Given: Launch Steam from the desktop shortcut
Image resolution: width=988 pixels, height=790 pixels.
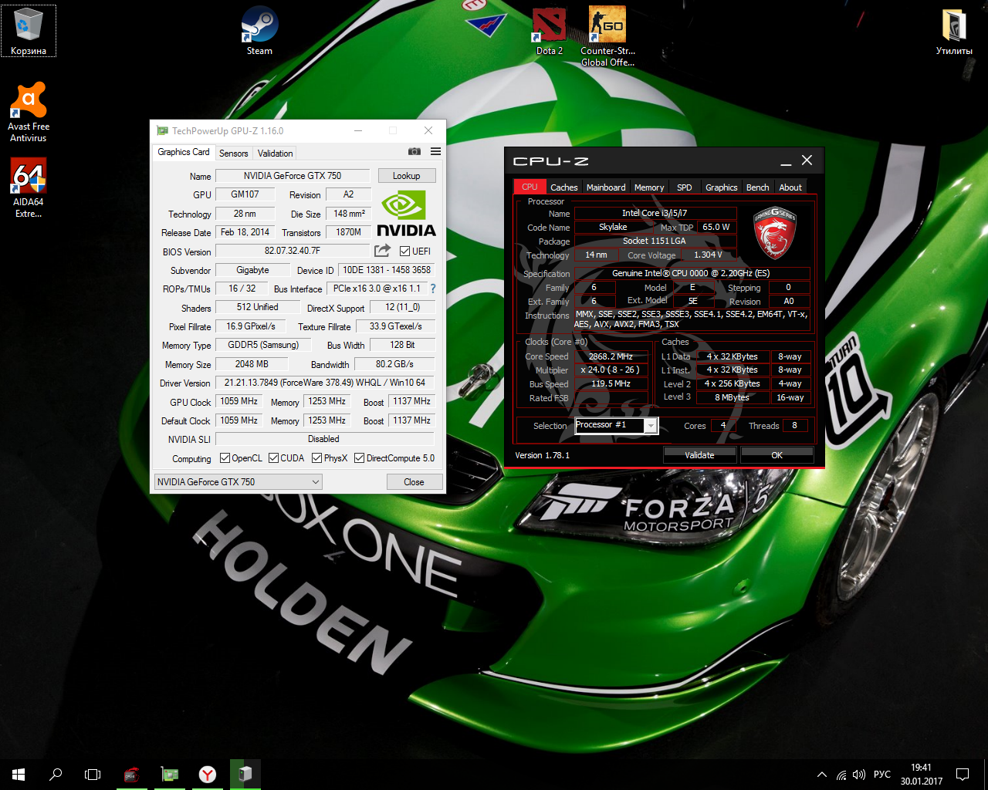Looking at the screenshot, I should pos(259,31).
